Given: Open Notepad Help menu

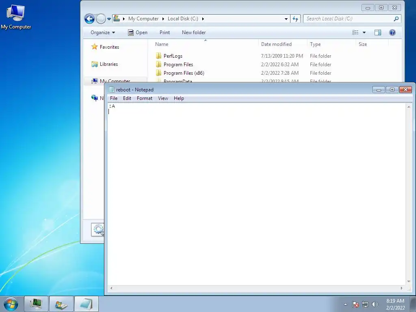Looking at the screenshot, I should [x=179, y=98].
